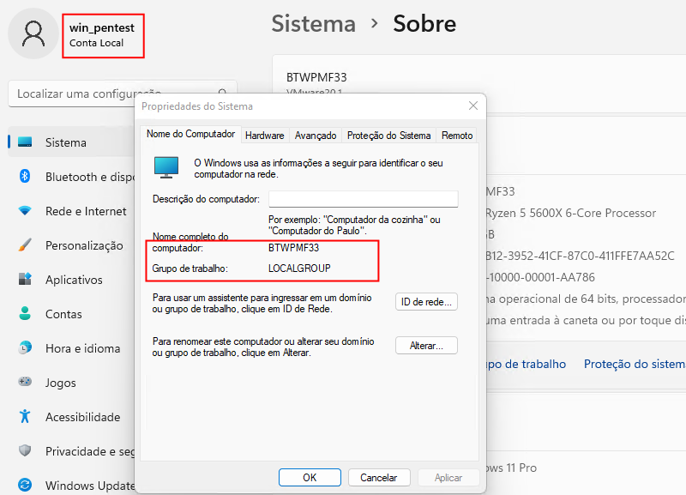The height and width of the screenshot is (495, 686).
Task: Click the Personalização paintbrush icon
Action: tap(26, 245)
